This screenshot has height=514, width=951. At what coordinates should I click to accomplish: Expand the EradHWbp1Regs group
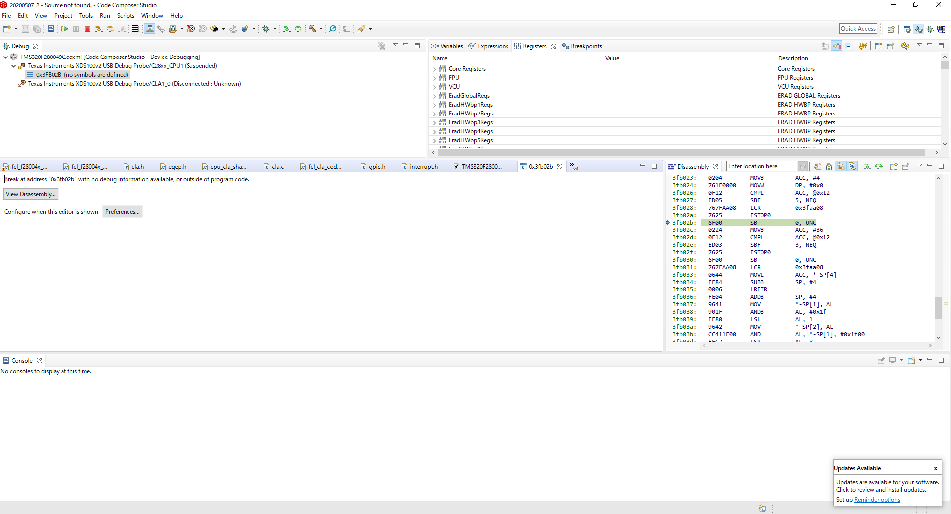[x=435, y=105]
